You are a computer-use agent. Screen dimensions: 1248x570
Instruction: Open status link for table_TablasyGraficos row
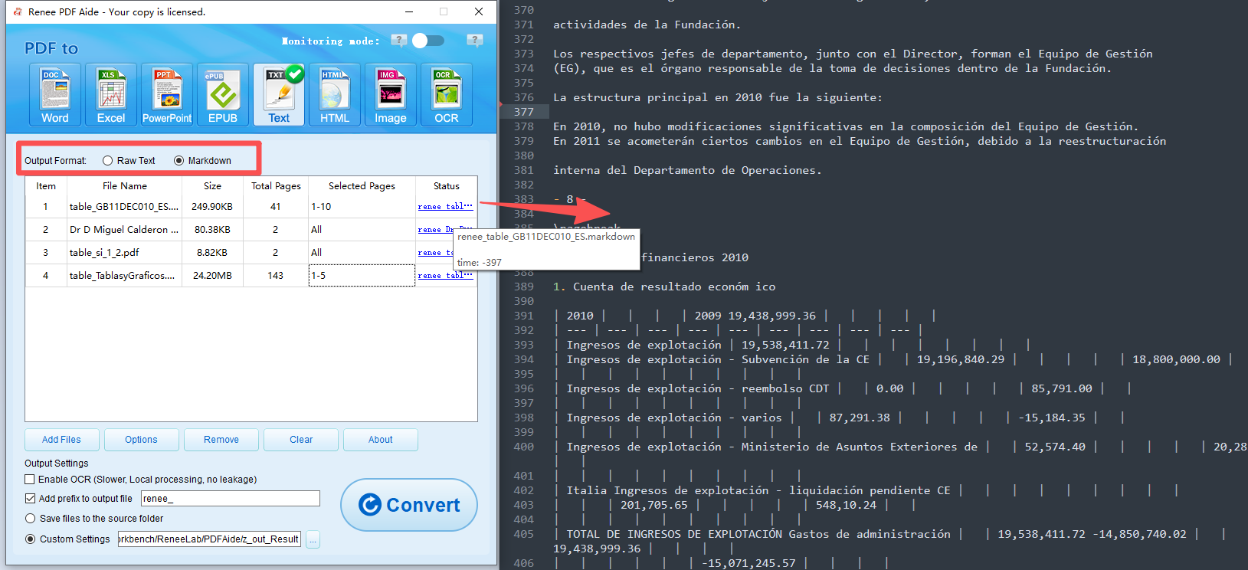click(445, 276)
